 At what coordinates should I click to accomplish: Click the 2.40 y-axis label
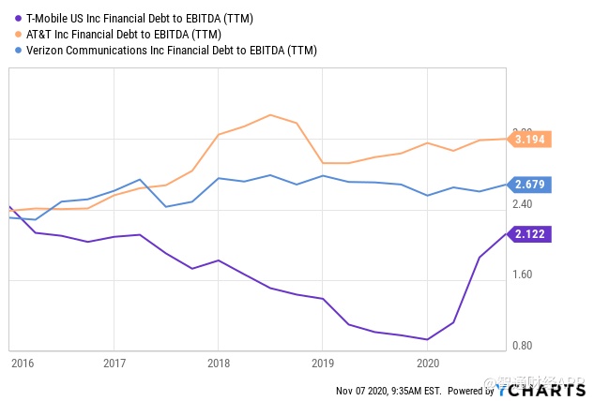(520, 204)
